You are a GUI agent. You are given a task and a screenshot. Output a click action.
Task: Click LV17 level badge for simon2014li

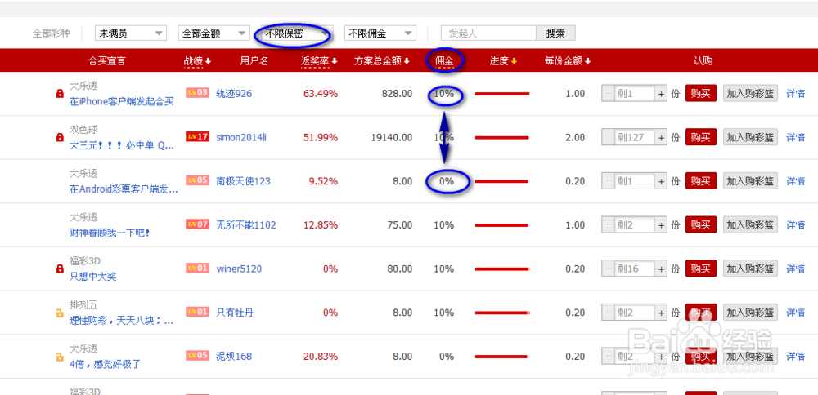[198, 136]
